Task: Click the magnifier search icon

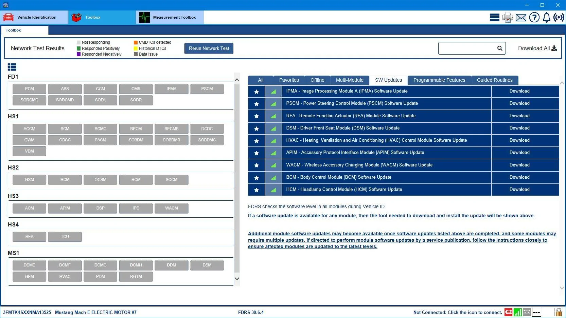Action: pos(500,48)
